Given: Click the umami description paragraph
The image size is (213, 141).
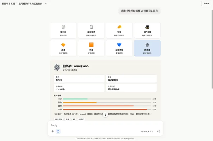Looking at the screenshot, I should click(x=102, y=114).
